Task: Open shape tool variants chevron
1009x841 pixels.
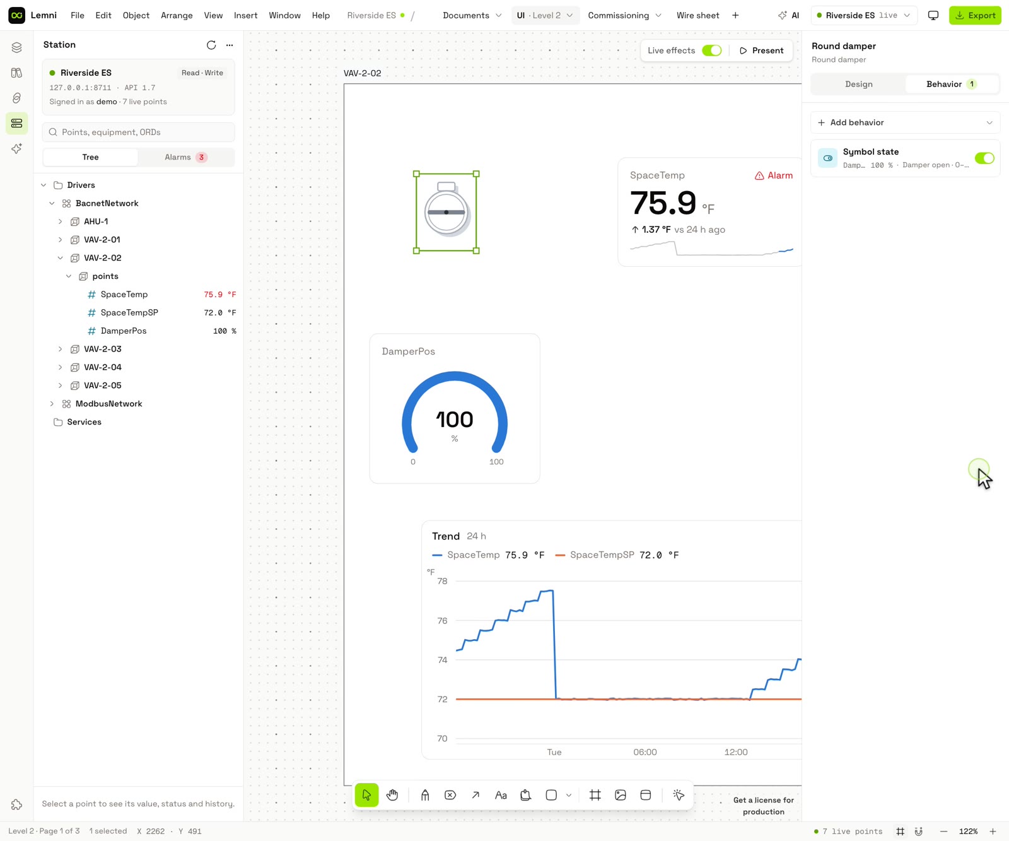Action: point(569,795)
